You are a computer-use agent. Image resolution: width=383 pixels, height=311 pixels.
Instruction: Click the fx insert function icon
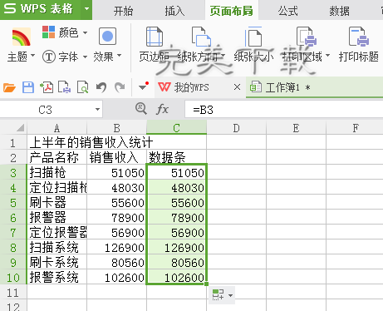point(162,109)
